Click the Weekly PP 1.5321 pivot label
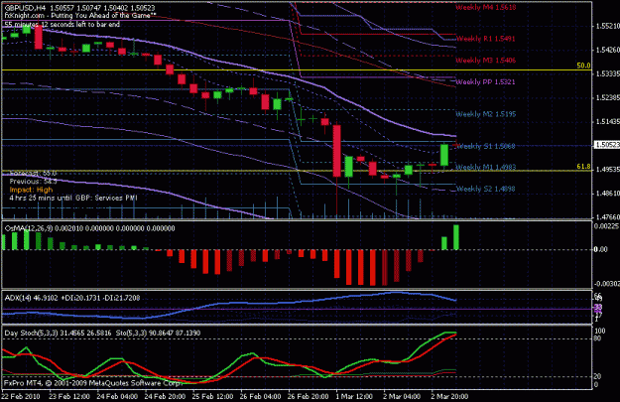This screenshot has height=402, width=620. click(x=485, y=82)
